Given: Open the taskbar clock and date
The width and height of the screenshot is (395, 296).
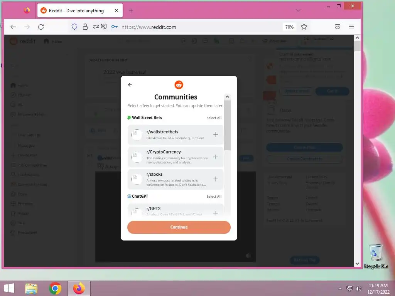Looking at the screenshot, I should click(378, 289).
